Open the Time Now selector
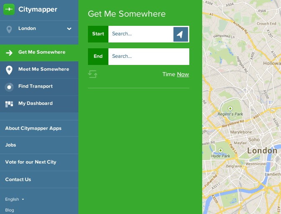 pyautogui.click(x=183, y=75)
